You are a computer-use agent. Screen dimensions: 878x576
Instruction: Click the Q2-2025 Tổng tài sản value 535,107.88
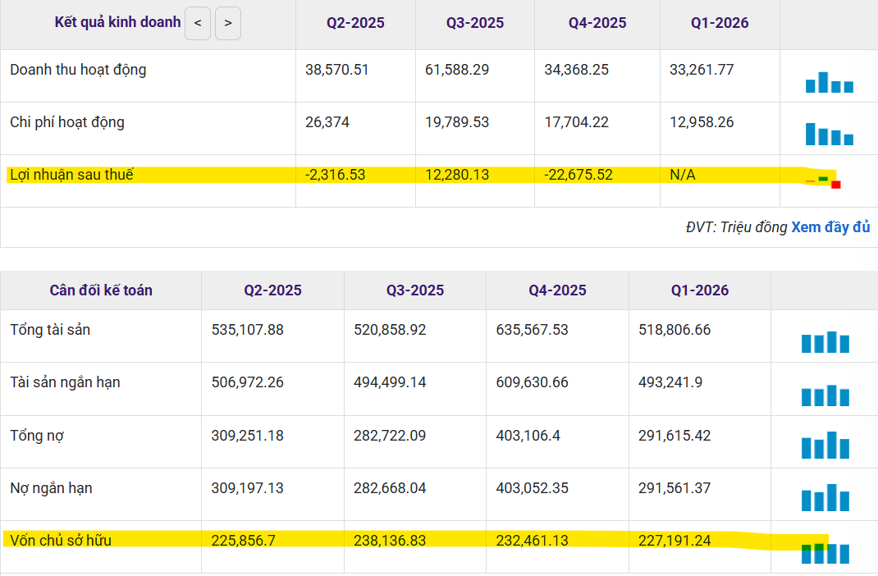click(248, 330)
